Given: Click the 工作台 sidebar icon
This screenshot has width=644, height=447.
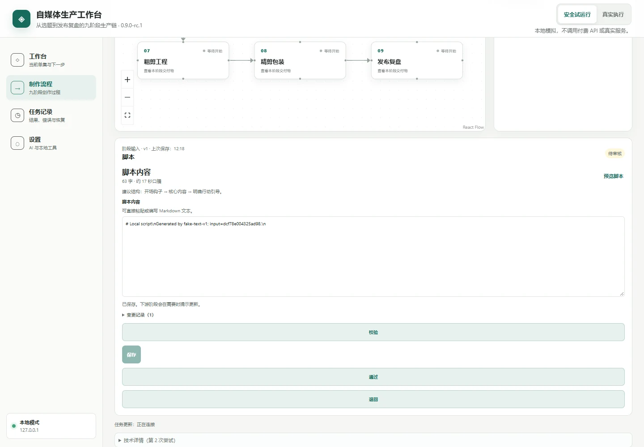Looking at the screenshot, I should tap(17, 60).
